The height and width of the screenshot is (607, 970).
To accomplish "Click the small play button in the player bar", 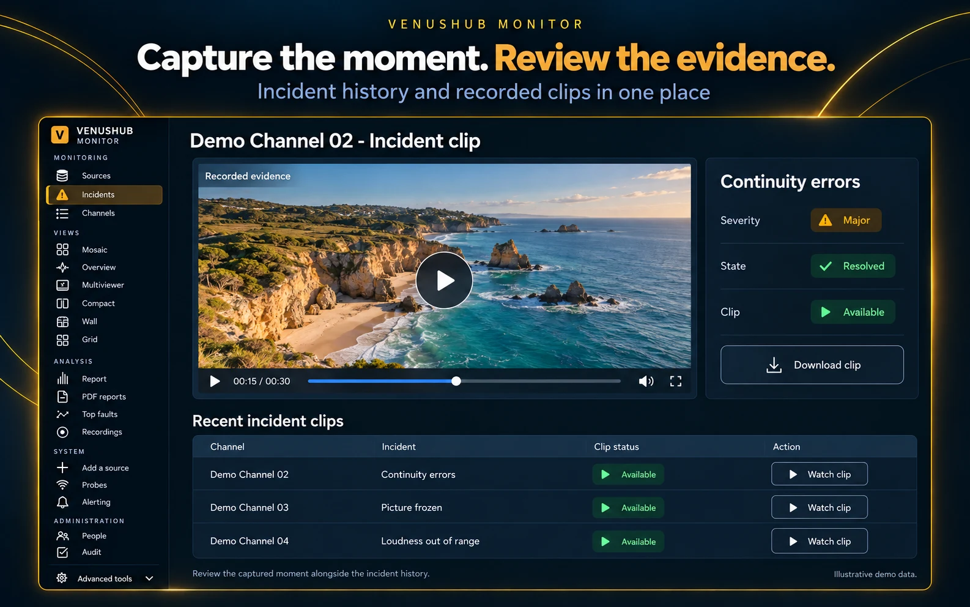I will pos(215,381).
